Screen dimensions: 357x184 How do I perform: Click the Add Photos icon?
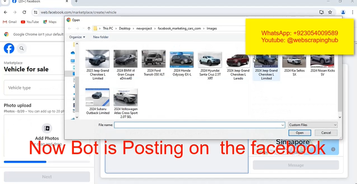47,129
